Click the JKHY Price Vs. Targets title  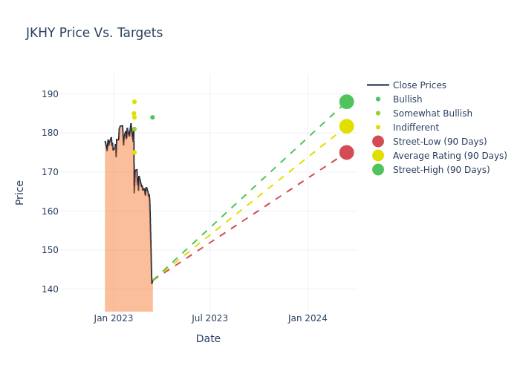coord(94,33)
